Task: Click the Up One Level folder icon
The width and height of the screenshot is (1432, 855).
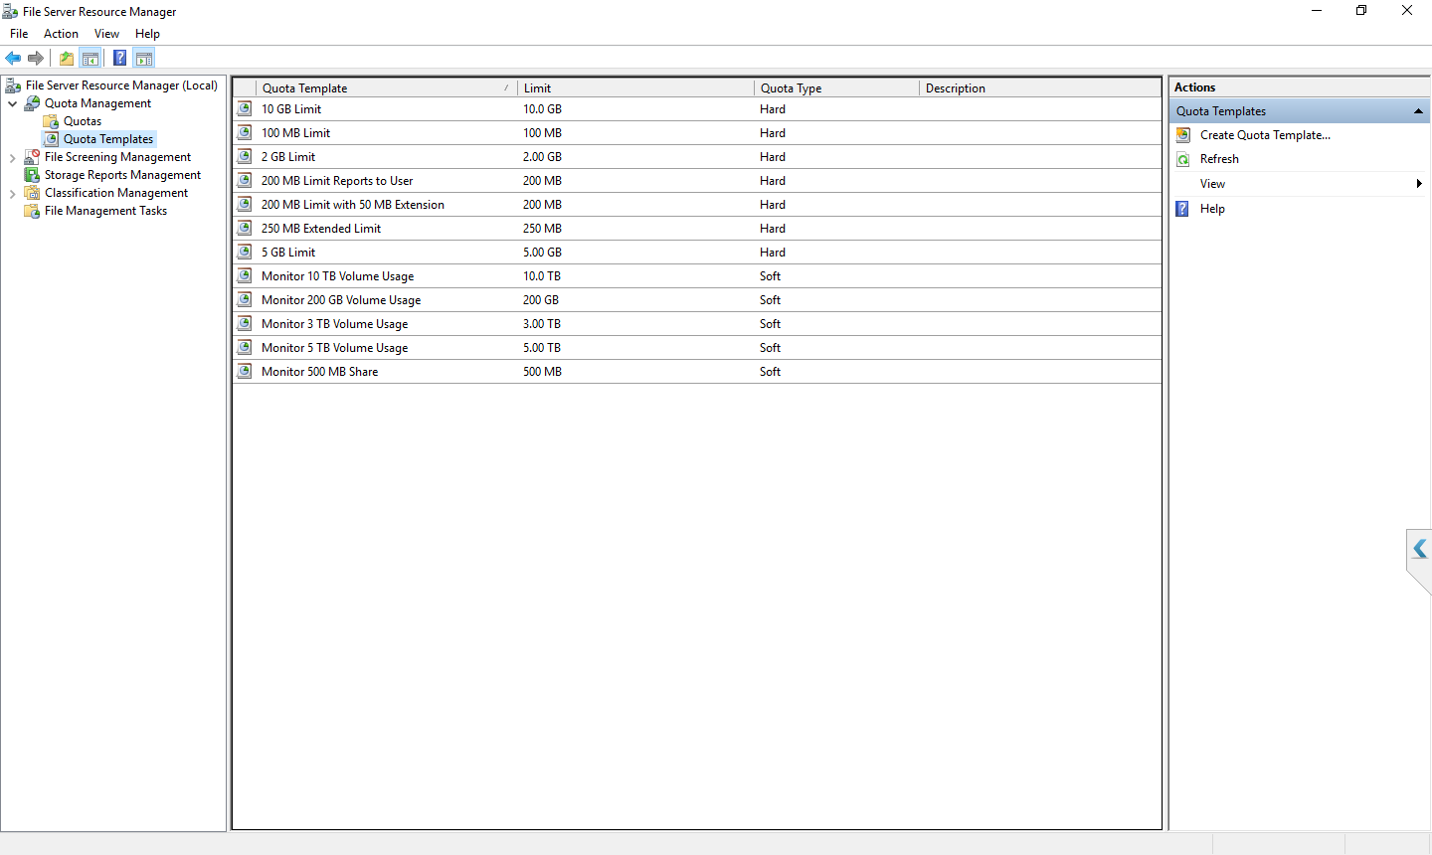Action: (66, 58)
